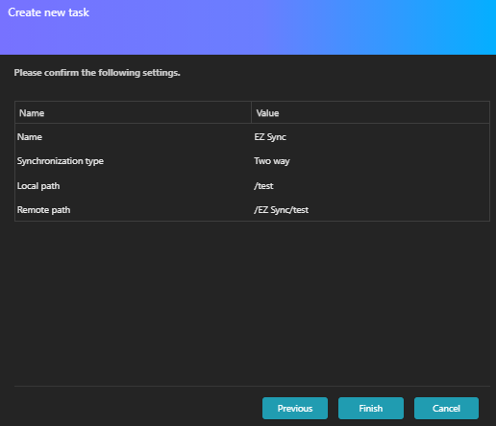Click the empty area below settings table
The image size is (496, 426).
[x=252, y=302]
